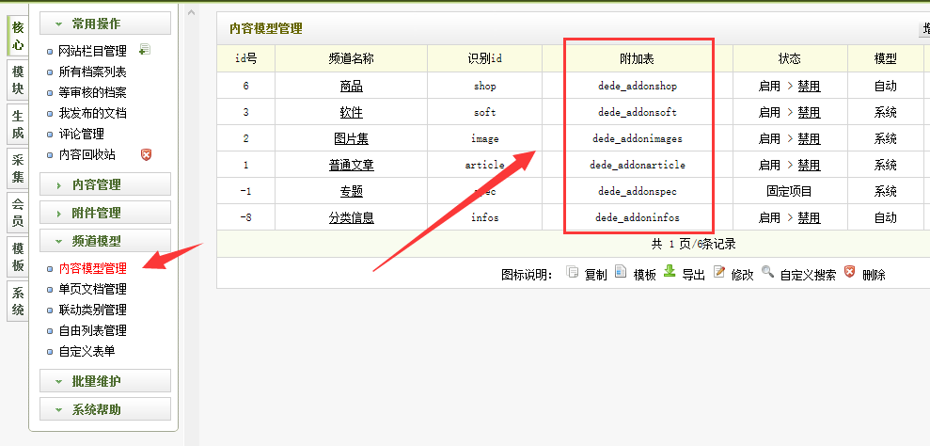Click the 复制 copy icon in legend

(573, 273)
